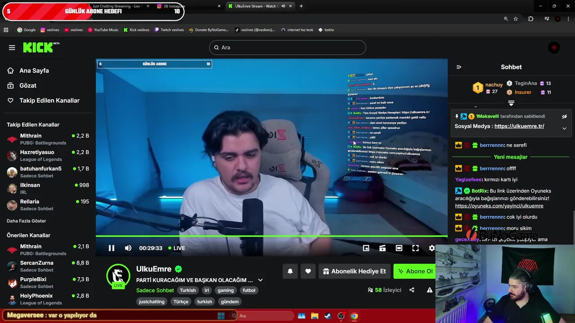The image size is (575, 323).
Task: Click UlkuEmre channel avatar
Action: pyautogui.click(x=118, y=275)
